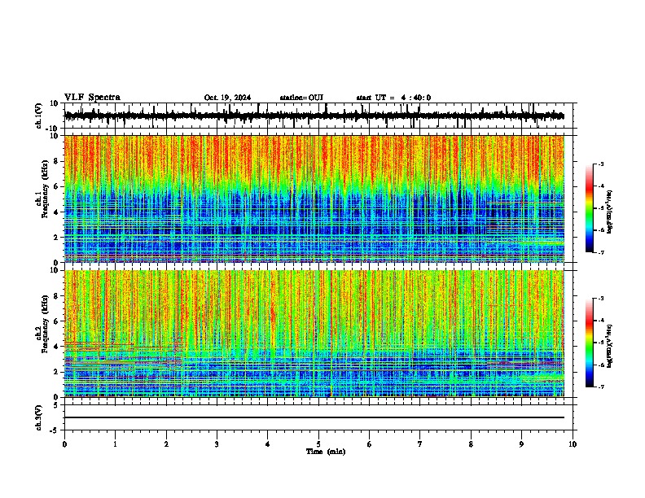Click time axis tick label 5
The width and height of the screenshot is (645, 498).
click(318, 444)
